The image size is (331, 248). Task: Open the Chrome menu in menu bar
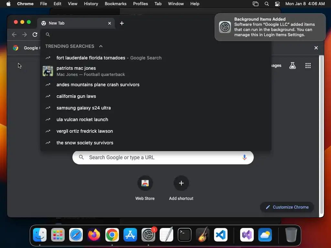[x=25, y=4]
